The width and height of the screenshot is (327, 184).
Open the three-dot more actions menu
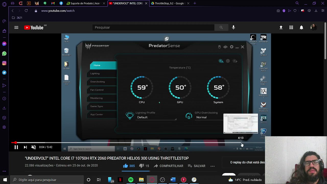pos(213,166)
